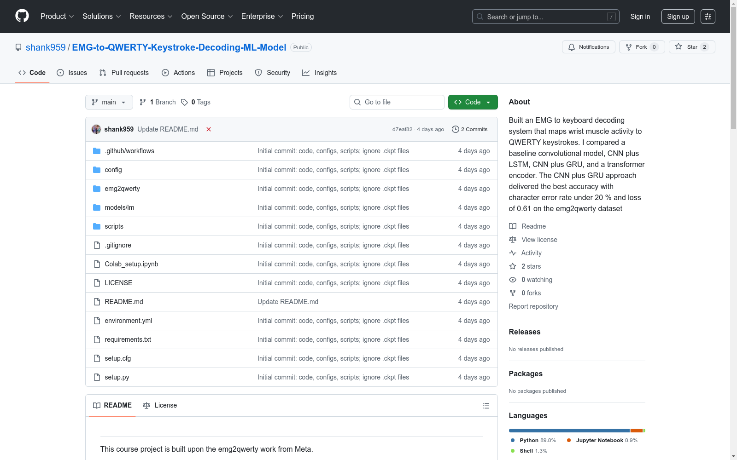Click the folder icon for .github/workflows
Screen dimensions: 737x460
pyautogui.click(x=97, y=151)
